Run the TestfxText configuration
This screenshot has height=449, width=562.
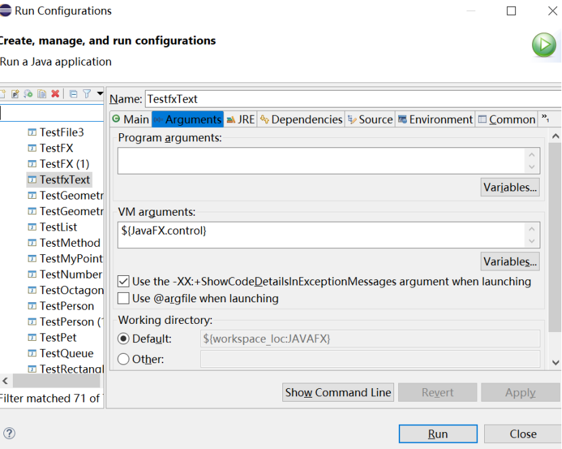[x=437, y=433]
